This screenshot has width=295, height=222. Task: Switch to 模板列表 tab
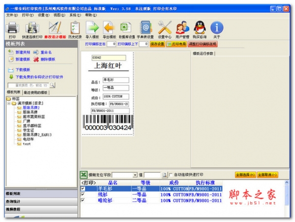point(14,92)
